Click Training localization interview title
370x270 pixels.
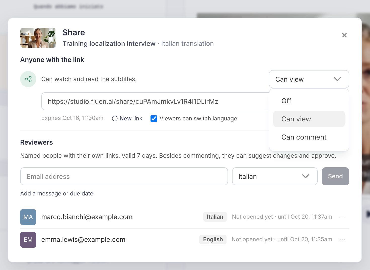point(109,44)
